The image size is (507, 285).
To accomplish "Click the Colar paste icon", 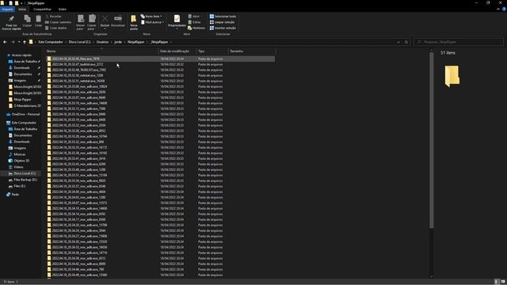I will [x=38, y=21].
